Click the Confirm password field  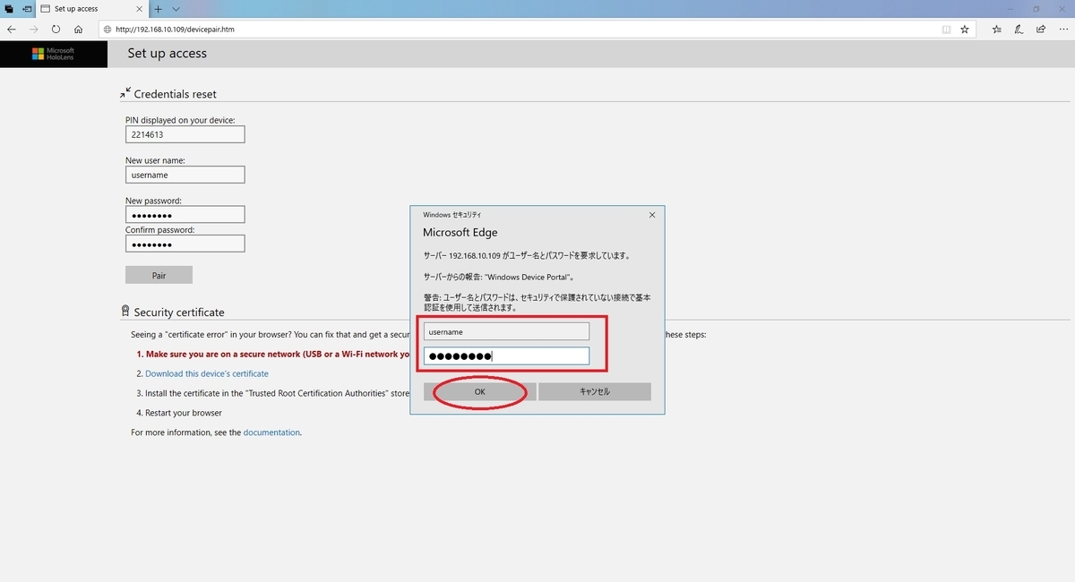pos(185,244)
